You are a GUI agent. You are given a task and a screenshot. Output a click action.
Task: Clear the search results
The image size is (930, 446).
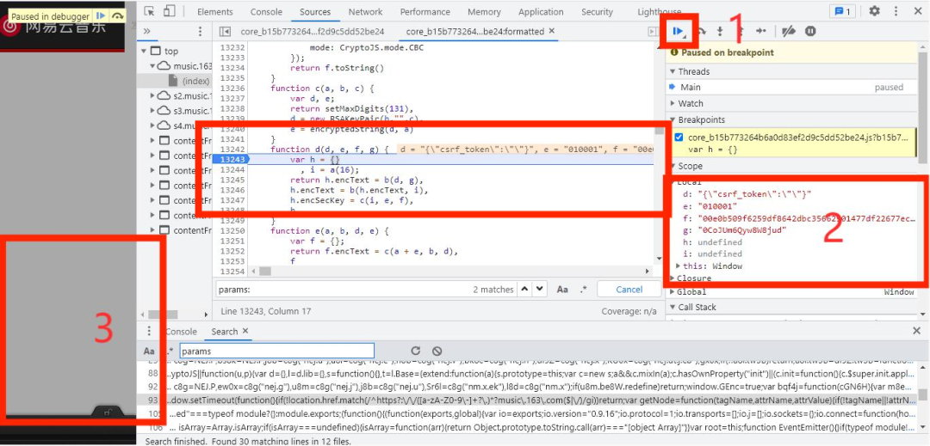click(x=437, y=351)
